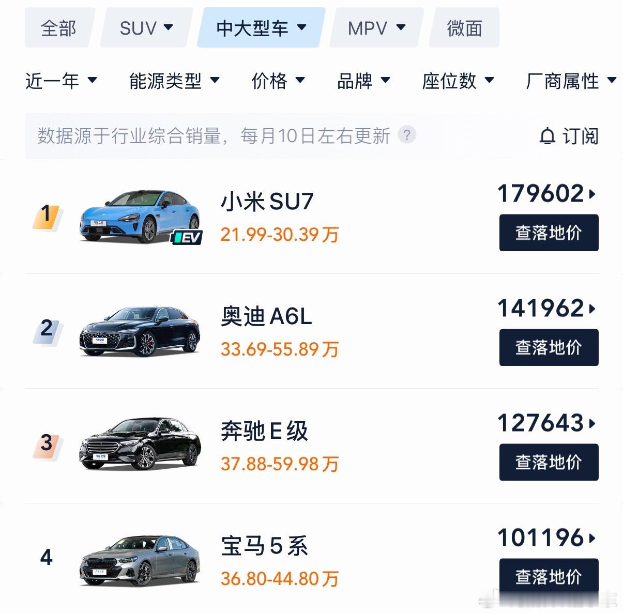623x614 pixels.
Task: Open the 能源类型 energy type dropdown
Action: [174, 81]
